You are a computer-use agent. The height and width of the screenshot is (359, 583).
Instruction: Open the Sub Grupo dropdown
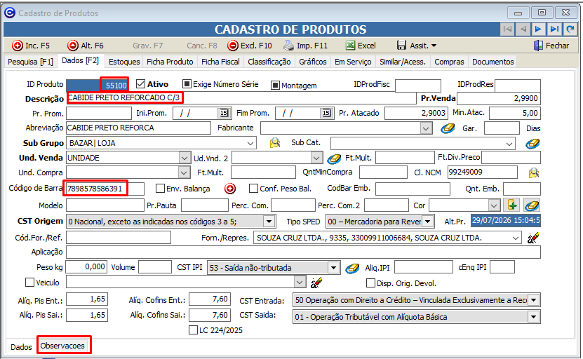[x=250, y=143]
